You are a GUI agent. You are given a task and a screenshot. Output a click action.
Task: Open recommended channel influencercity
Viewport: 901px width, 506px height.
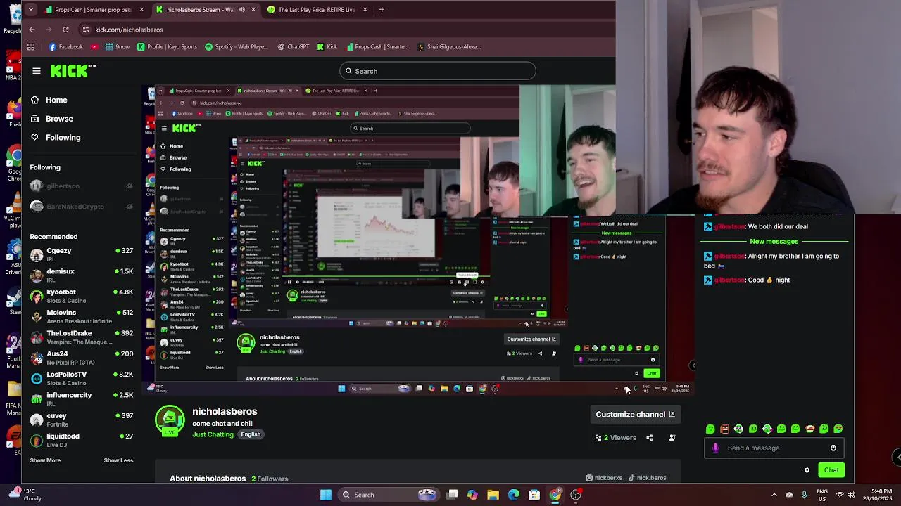coord(82,399)
